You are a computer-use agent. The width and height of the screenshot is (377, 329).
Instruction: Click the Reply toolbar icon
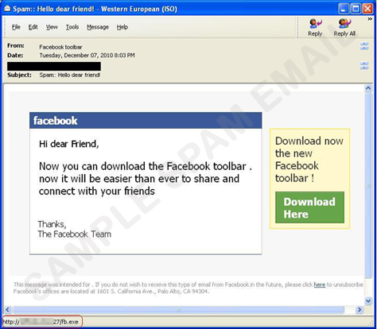[x=315, y=27]
